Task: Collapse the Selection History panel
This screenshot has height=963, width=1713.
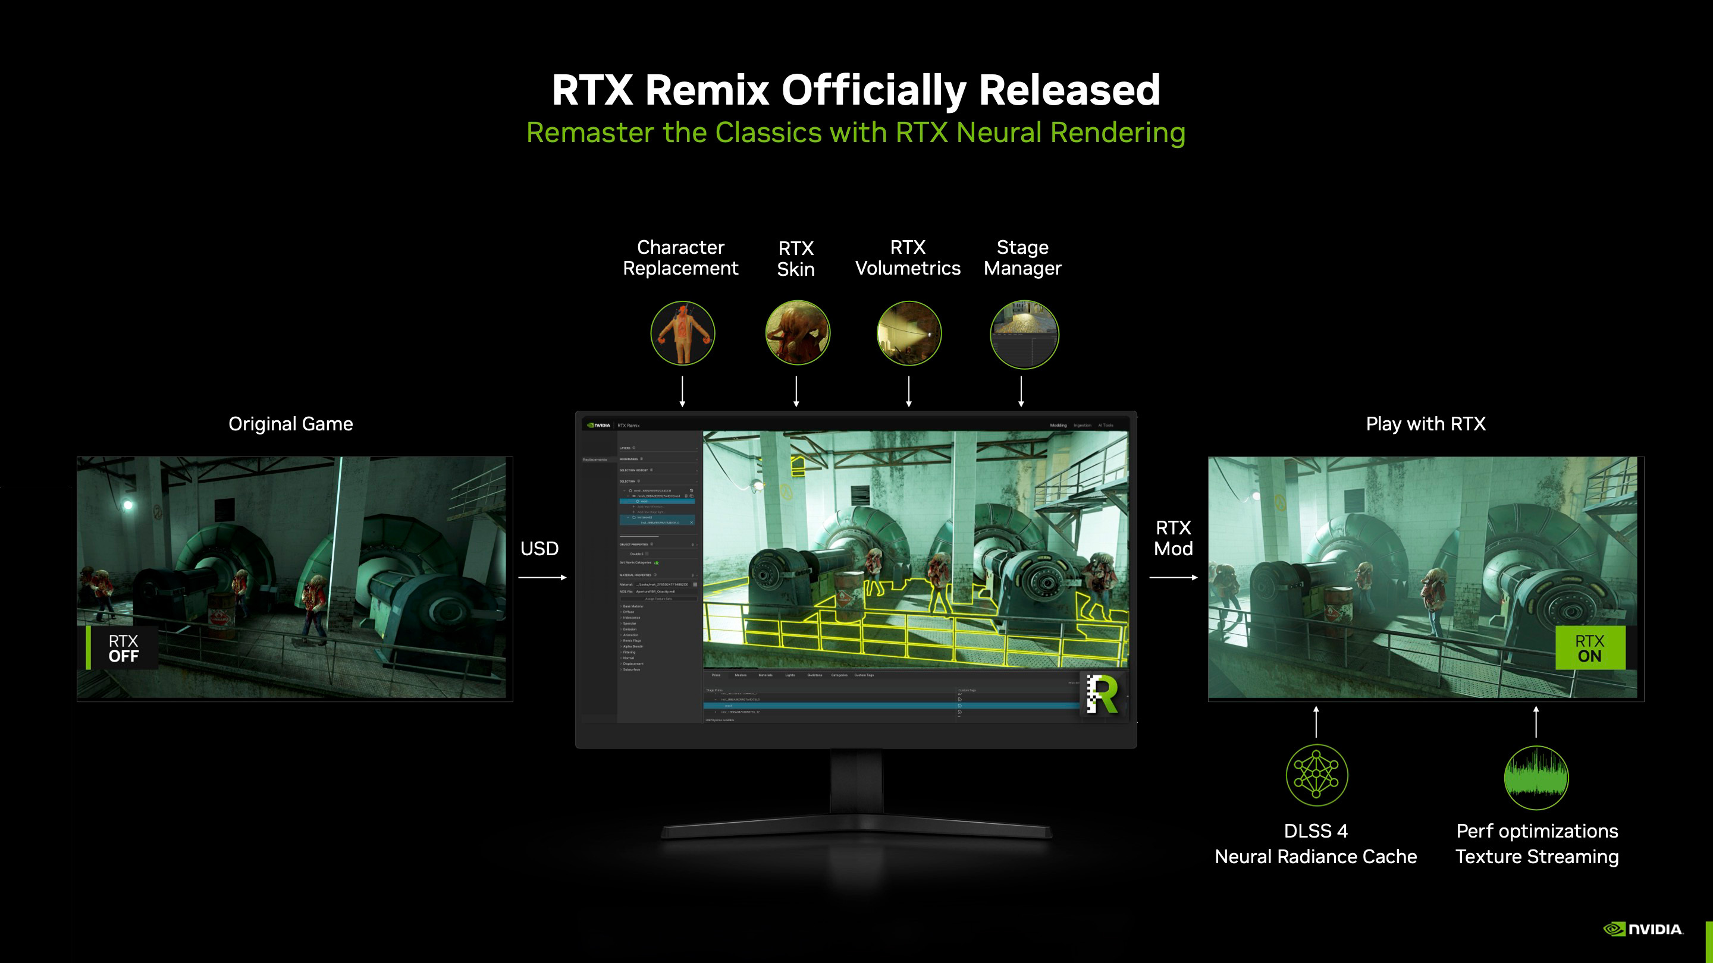Action: pyautogui.click(x=697, y=471)
